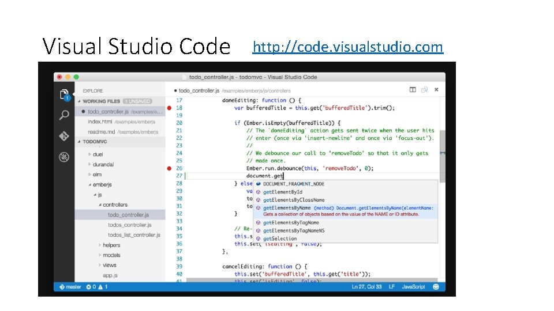
Task: Select todo_controller.js in controllers folder
Action: (120, 215)
